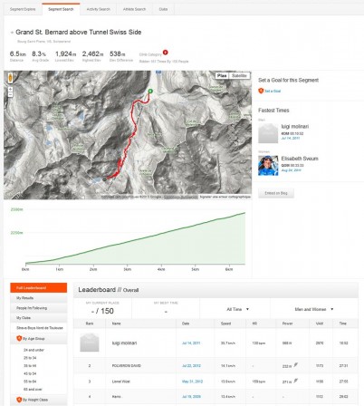Click the red climb category badge
This screenshot has width=364, height=406.
click(x=165, y=53)
